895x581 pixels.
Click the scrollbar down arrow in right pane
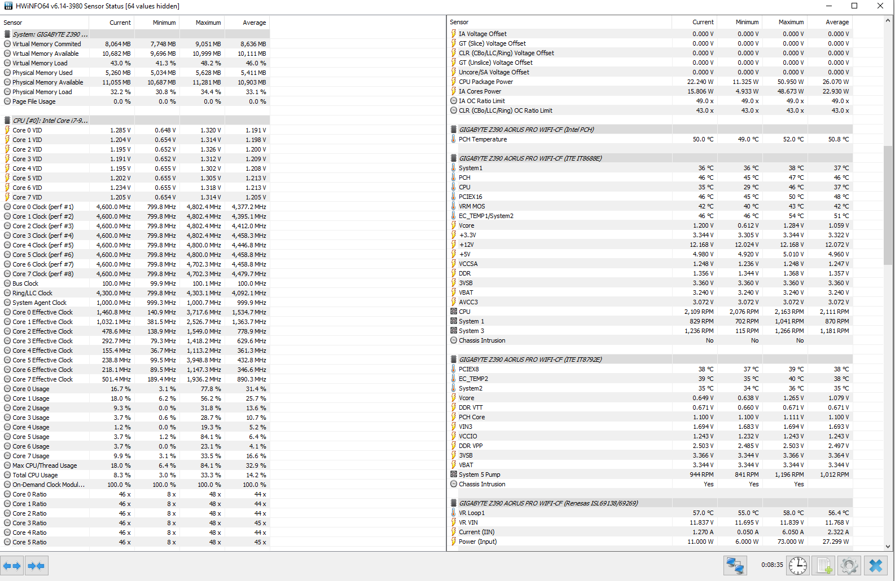(x=888, y=546)
